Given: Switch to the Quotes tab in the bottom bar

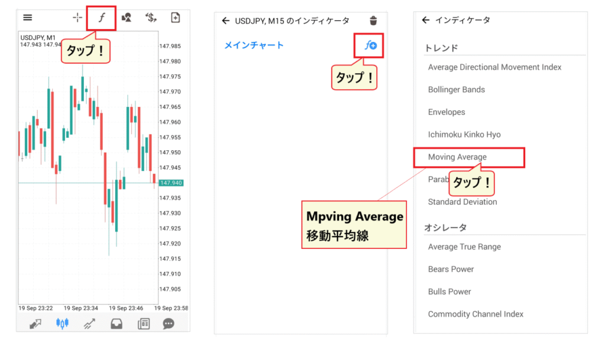Looking at the screenshot, I should pos(35,323).
